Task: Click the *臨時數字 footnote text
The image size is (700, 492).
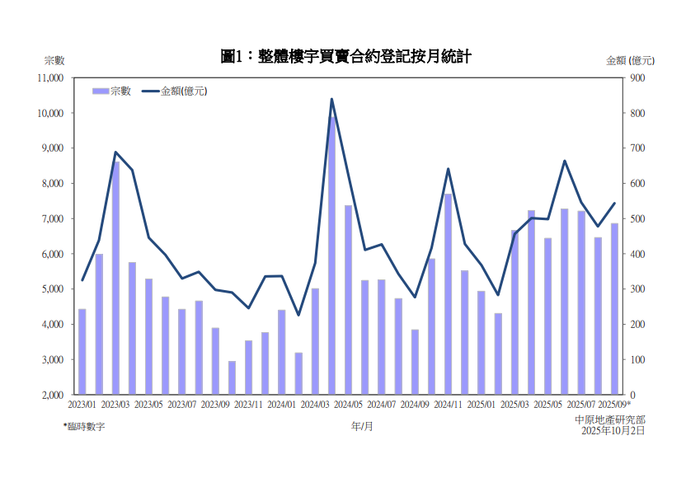Action: (84, 426)
